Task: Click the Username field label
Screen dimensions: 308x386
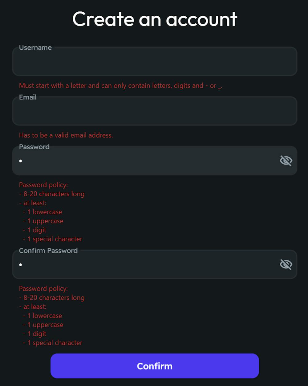Action: click(x=35, y=47)
